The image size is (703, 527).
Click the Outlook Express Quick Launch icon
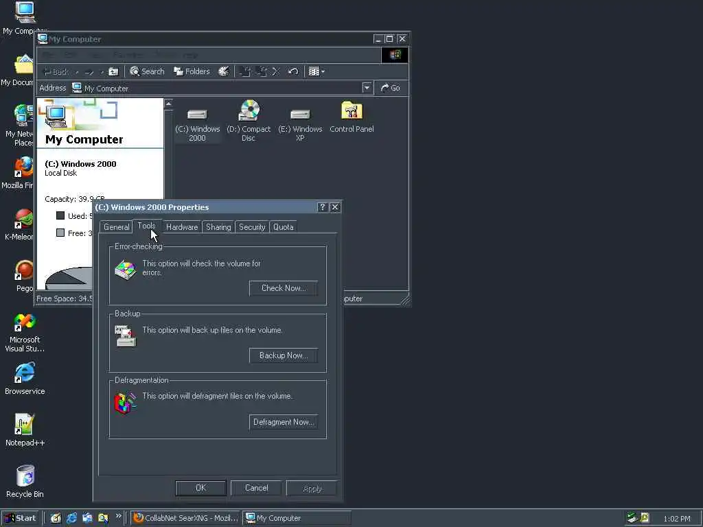(x=87, y=518)
